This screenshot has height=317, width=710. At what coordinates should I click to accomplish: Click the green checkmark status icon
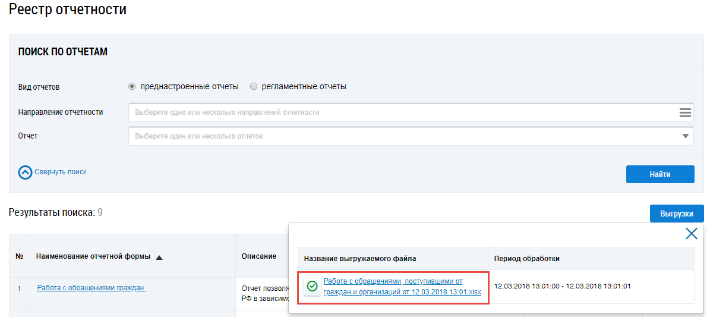(312, 287)
